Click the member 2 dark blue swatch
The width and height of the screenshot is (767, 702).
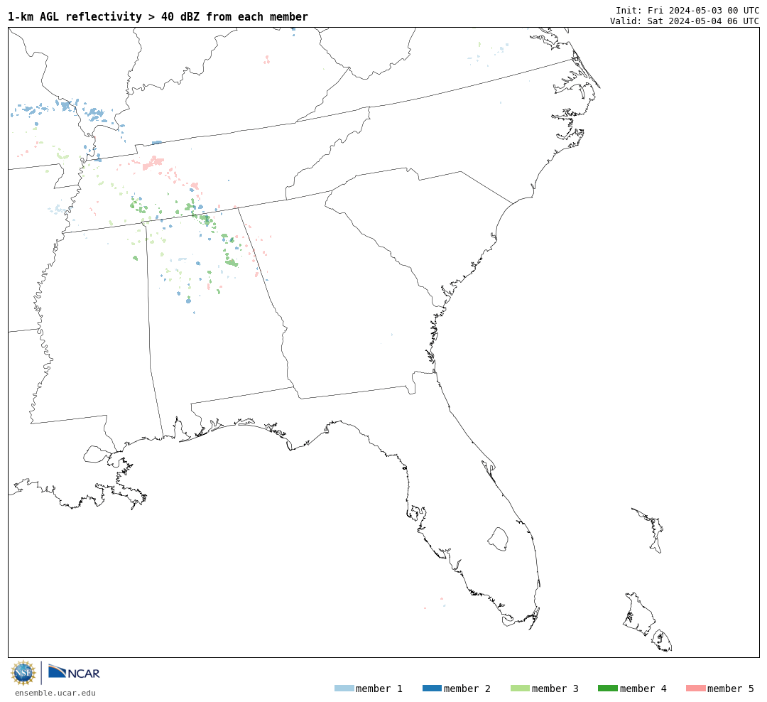coord(432,688)
